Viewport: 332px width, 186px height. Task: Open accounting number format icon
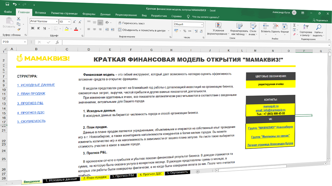[176, 31]
